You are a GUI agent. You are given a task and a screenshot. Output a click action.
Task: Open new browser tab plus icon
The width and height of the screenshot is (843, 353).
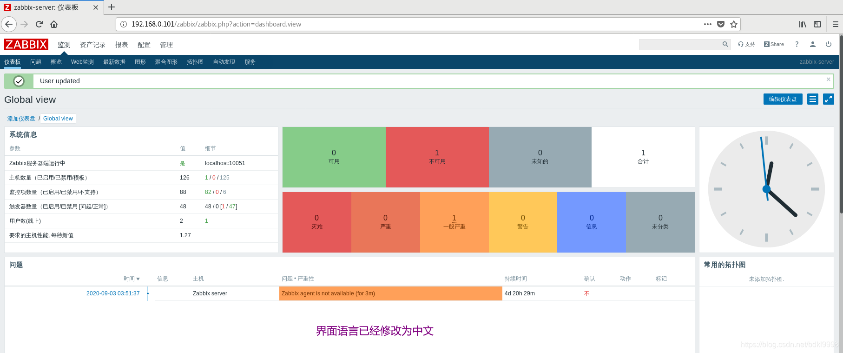point(112,7)
